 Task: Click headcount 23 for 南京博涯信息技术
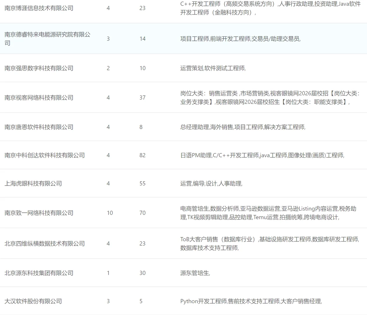pos(142,8)
